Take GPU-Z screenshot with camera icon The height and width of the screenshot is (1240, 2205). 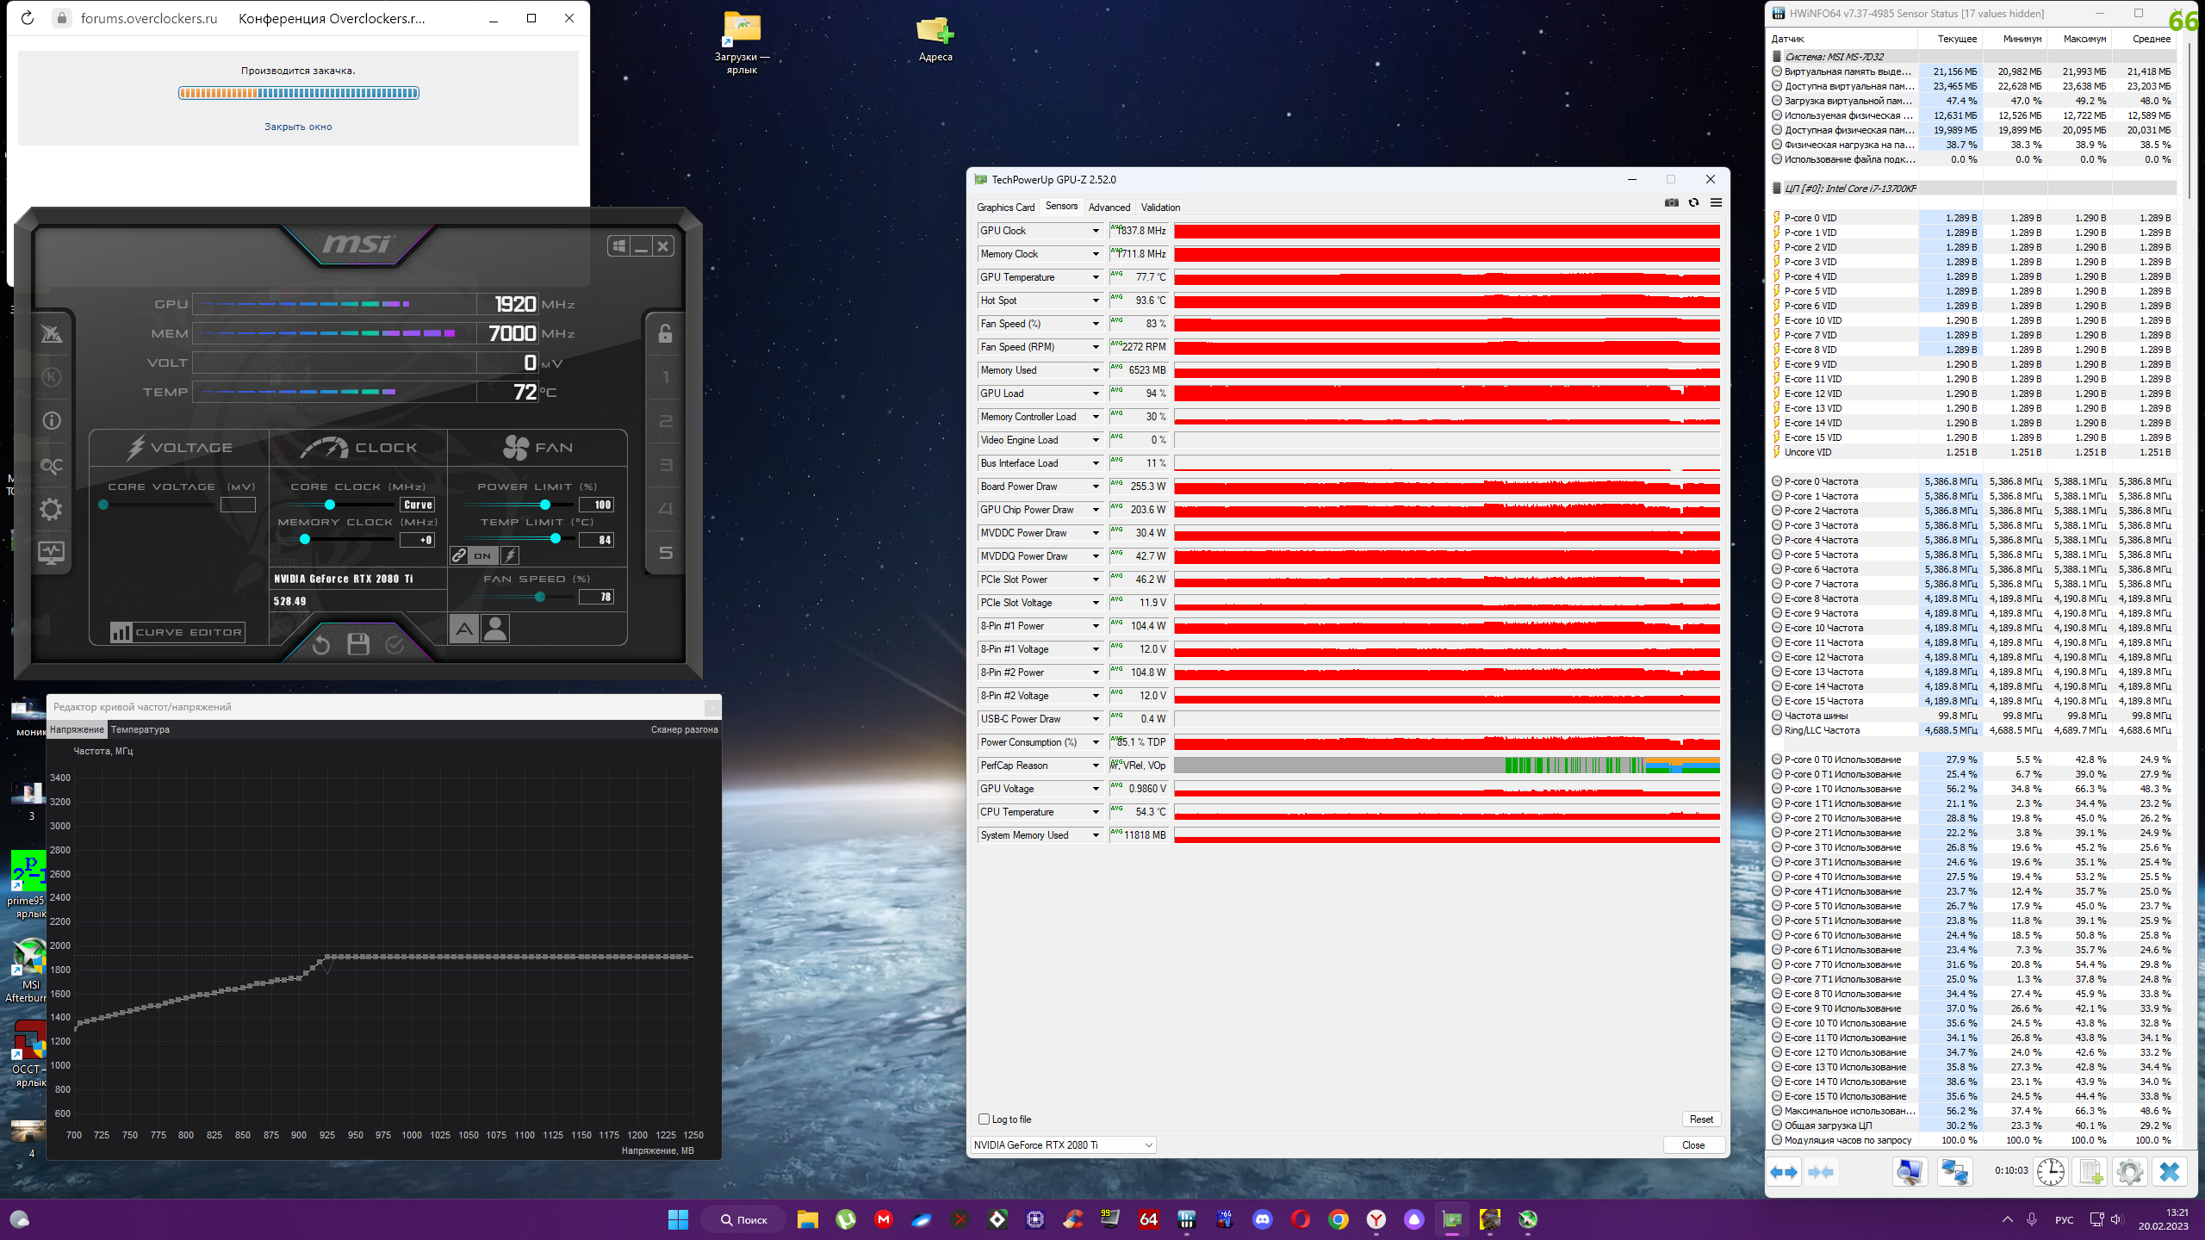tap(1671, 203)
